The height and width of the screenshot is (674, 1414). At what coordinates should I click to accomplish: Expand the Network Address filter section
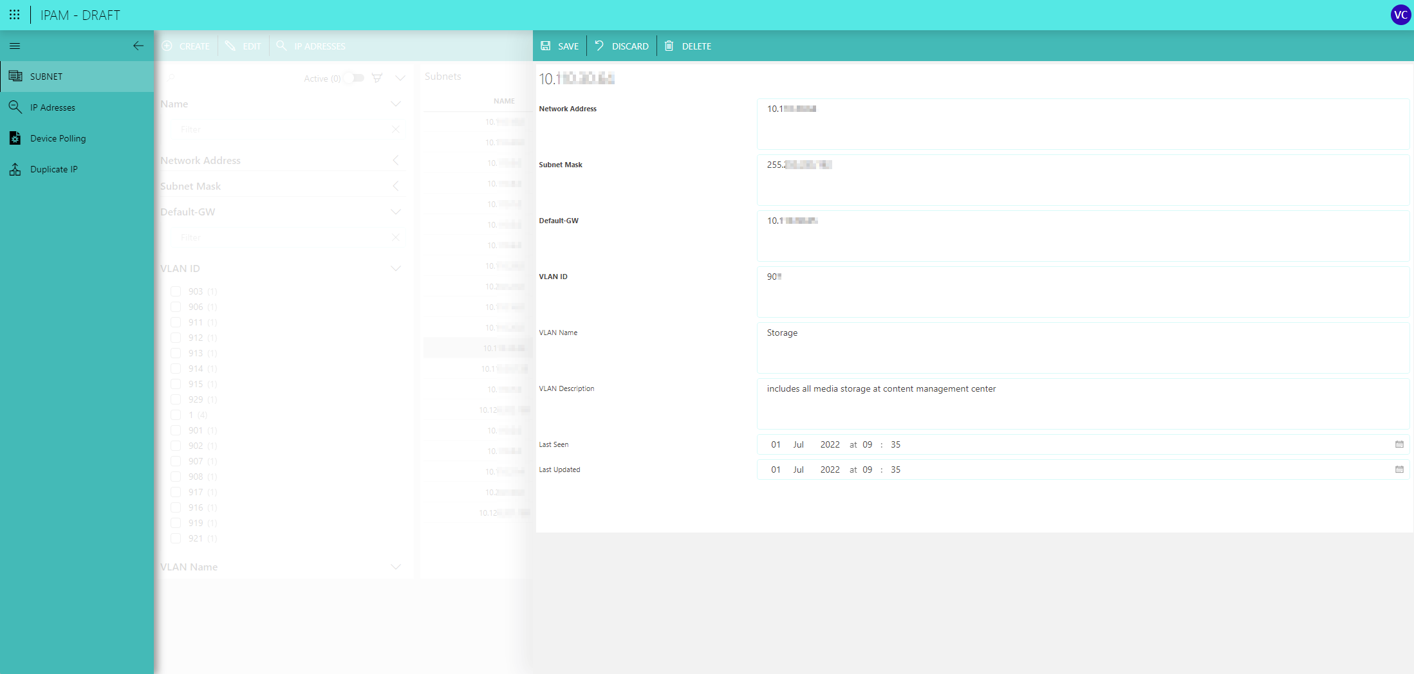[x=396, y=160]
